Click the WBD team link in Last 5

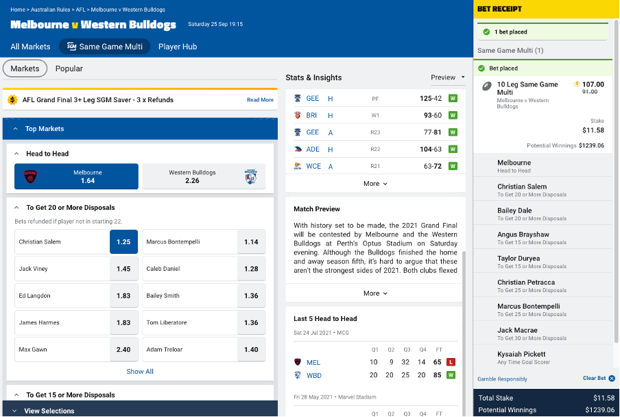tap(313, 375)
